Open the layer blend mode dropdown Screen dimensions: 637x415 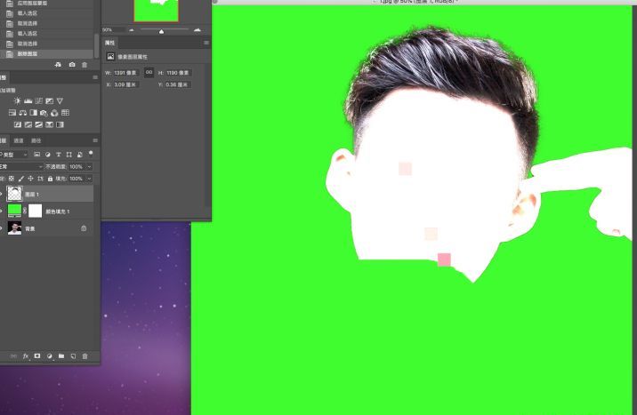(21, 167)
